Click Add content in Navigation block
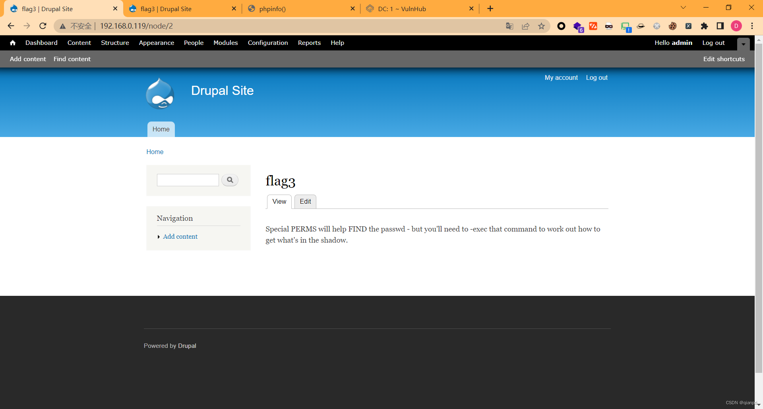763x409 pixels. [180, 237]
